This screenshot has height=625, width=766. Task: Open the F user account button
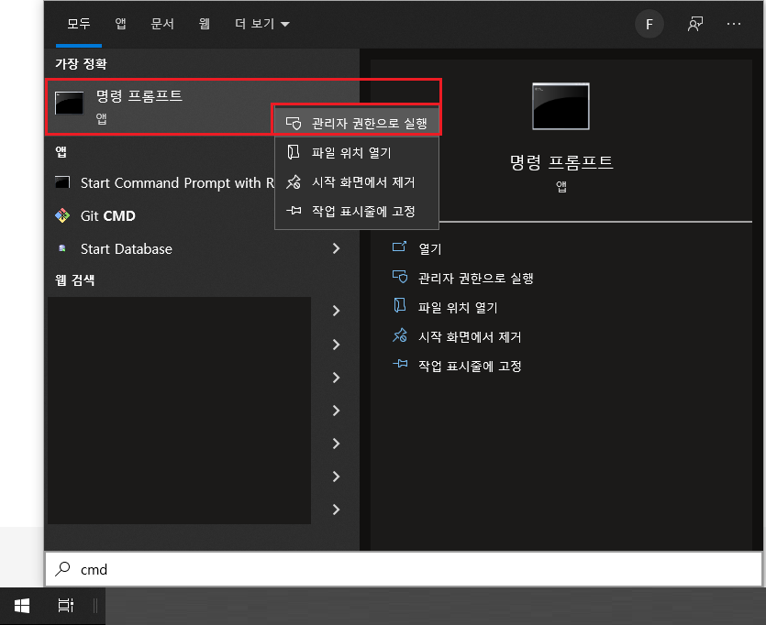point(649,24)
